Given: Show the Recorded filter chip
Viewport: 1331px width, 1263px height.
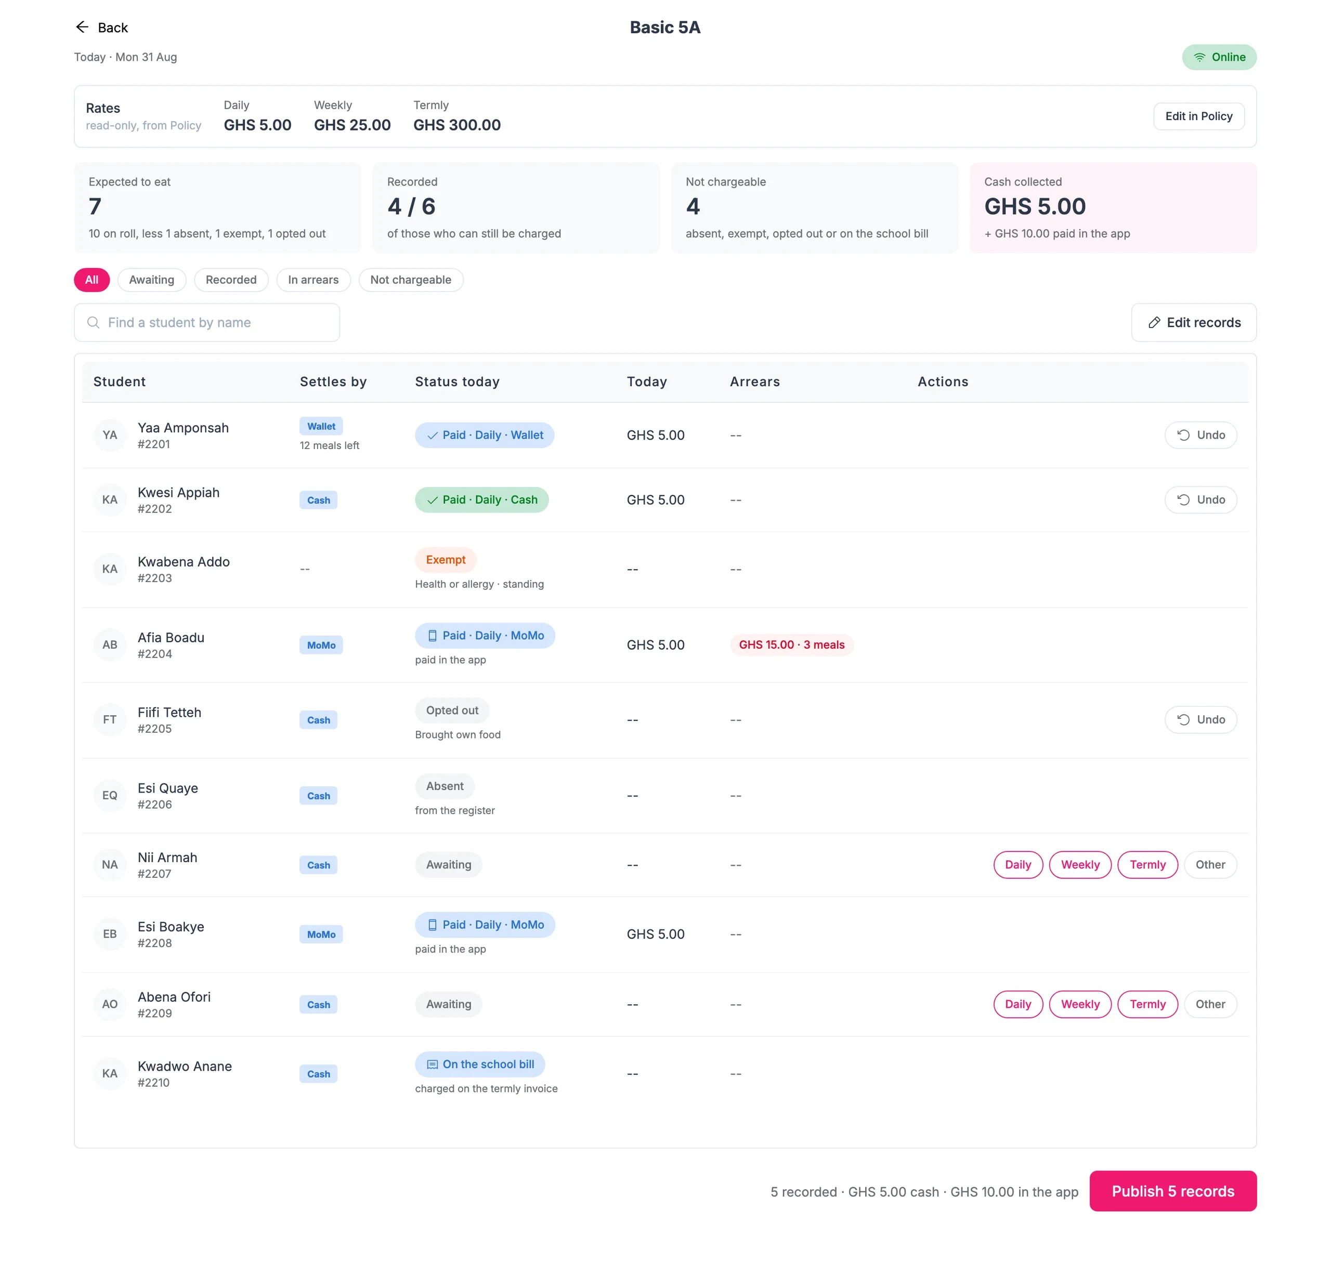Looking at the screenshot, I should coord(231,280).
